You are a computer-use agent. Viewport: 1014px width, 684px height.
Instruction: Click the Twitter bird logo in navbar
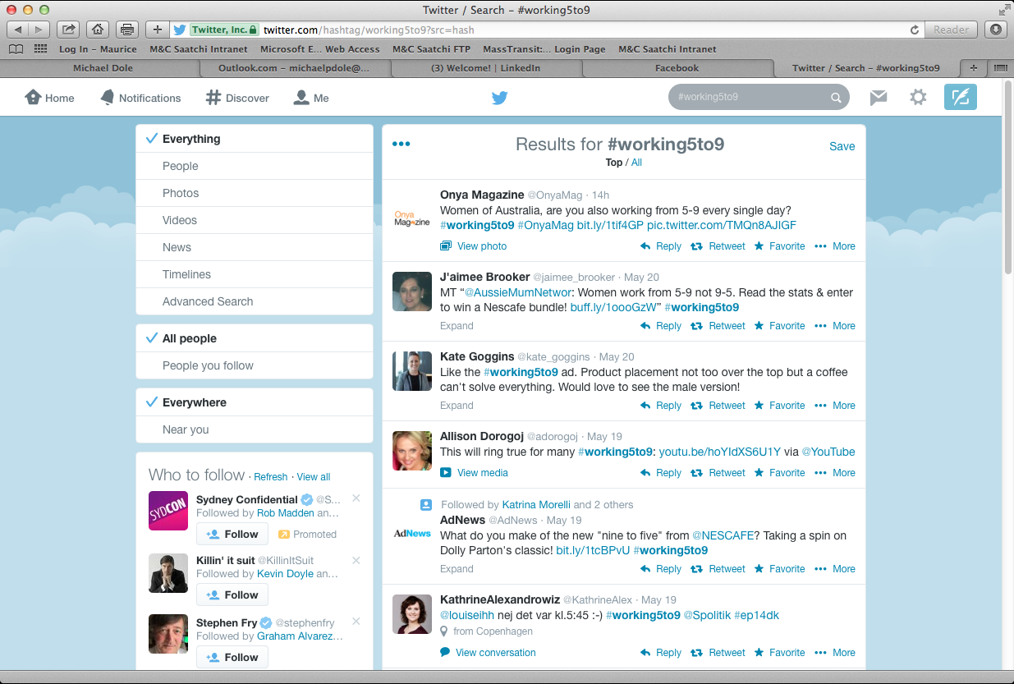(x=499, y=98)
